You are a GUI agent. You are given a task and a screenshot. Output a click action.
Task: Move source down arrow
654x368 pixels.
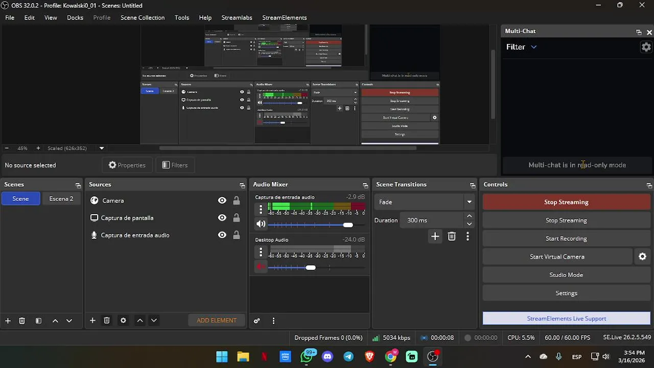pyautogui.click(x=154, y=320)
